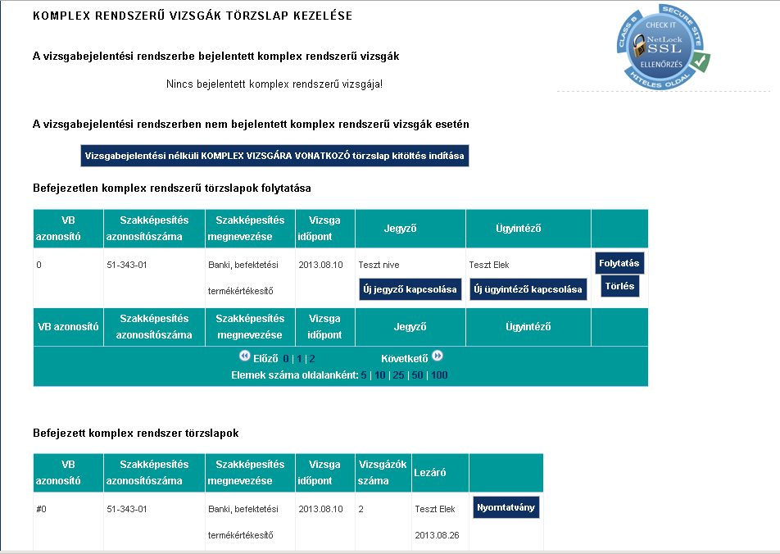Click the next page arrow icon
The image size is (780, 554).
(x=438, y=356)
